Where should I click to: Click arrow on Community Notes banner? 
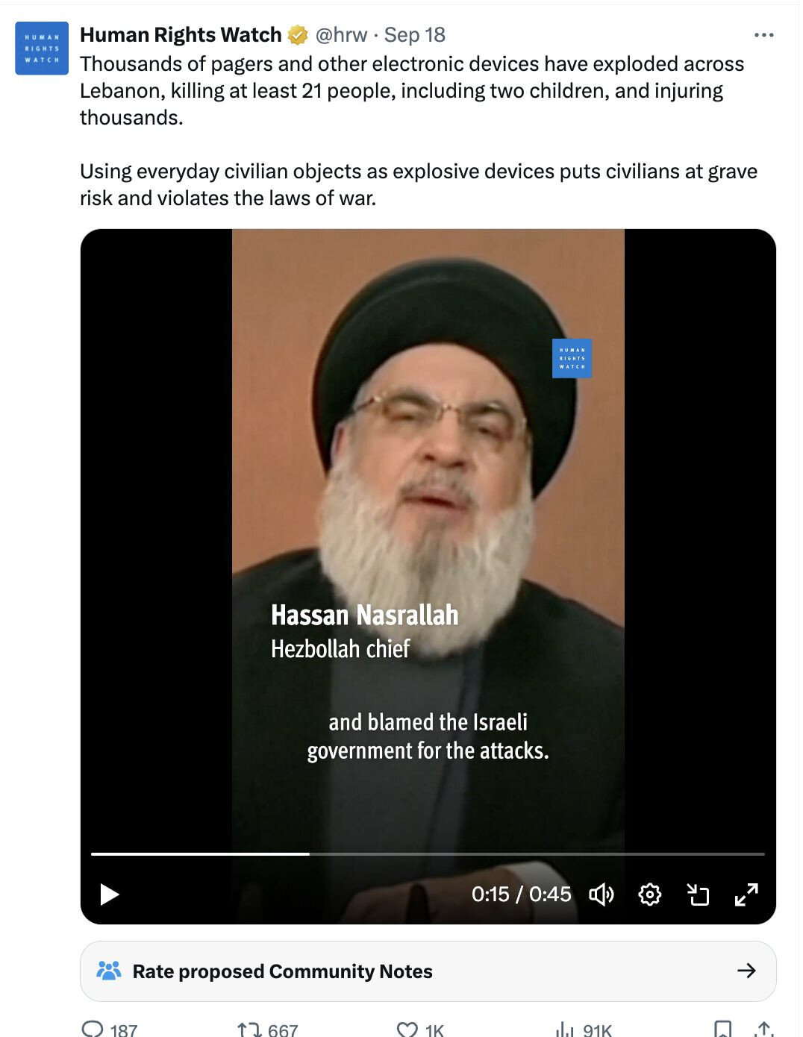click(x=746, y=971)
